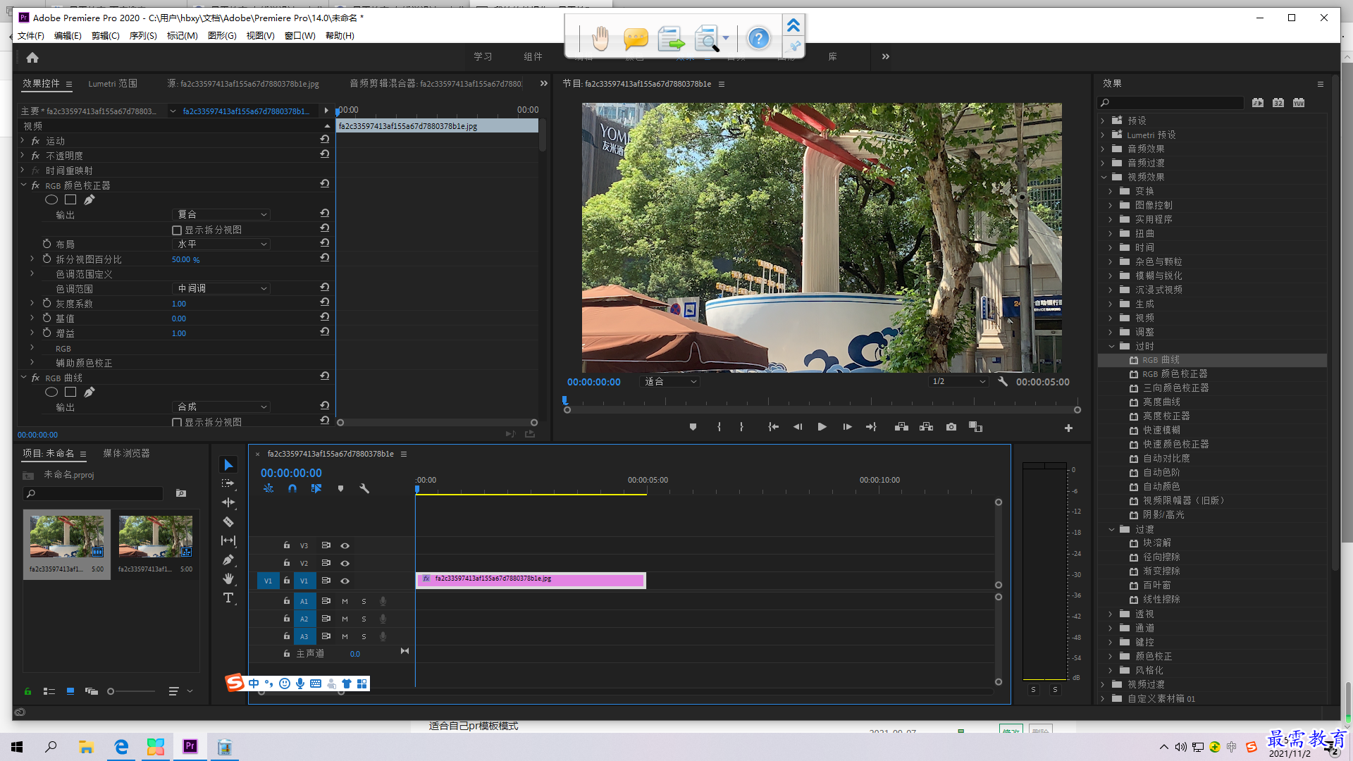Select the 亮度曲线 effect in list
Viewport: 1353px width, 761px height.
click(1161, 402)
